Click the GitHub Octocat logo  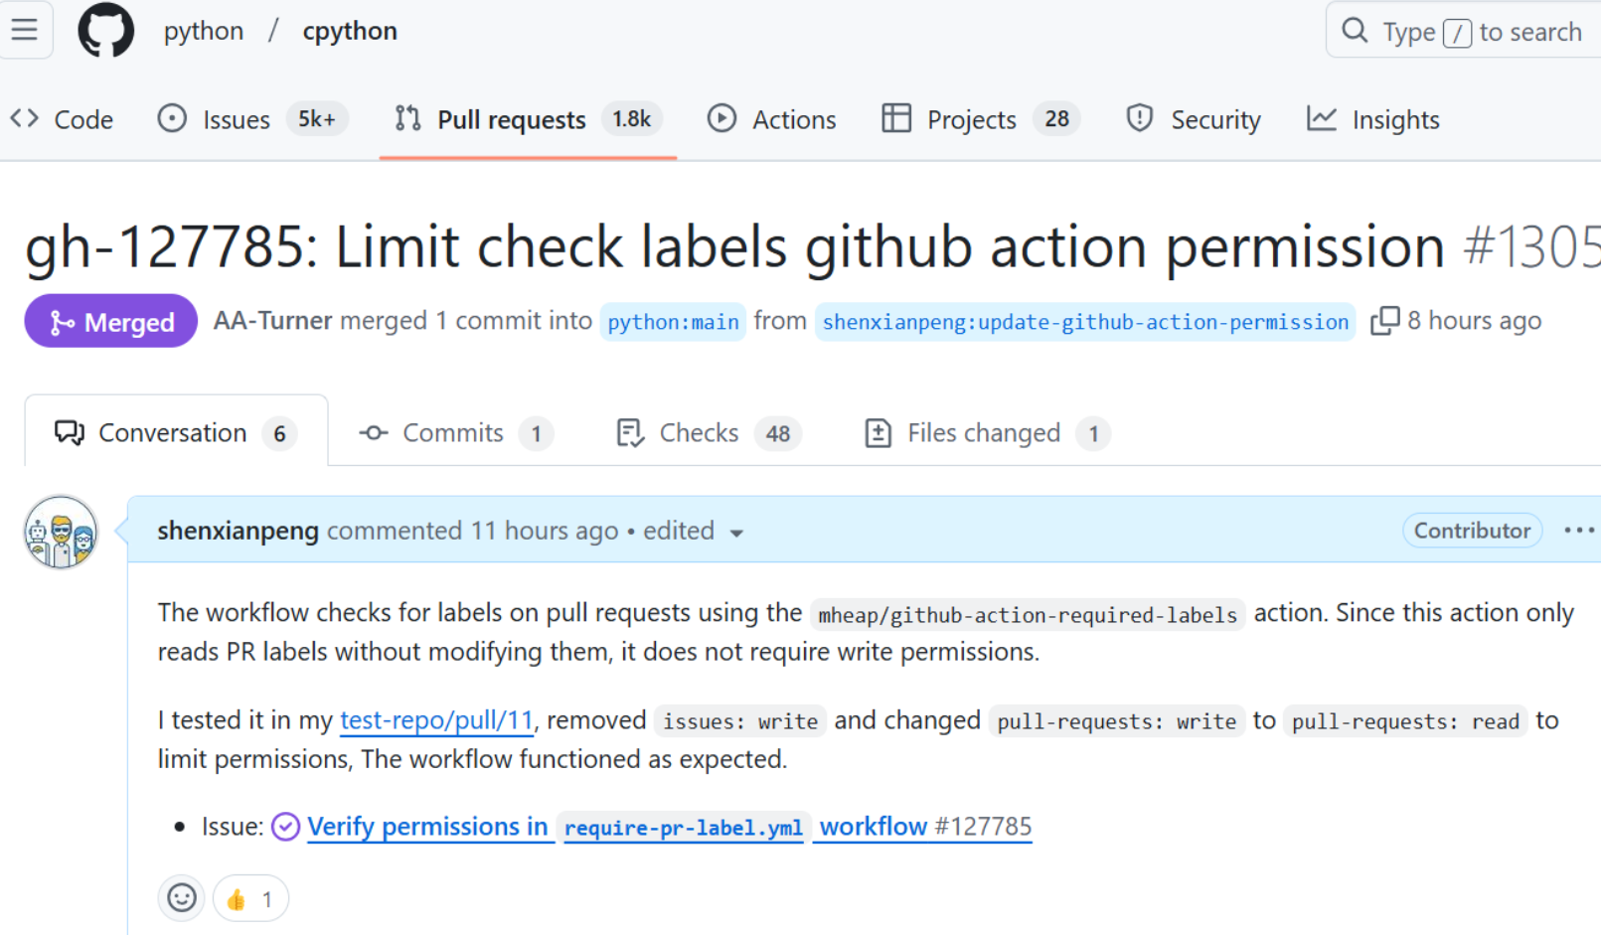point(105,31)
